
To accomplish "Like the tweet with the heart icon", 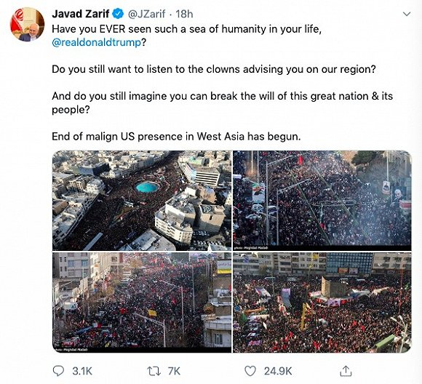I will [250, 371].
